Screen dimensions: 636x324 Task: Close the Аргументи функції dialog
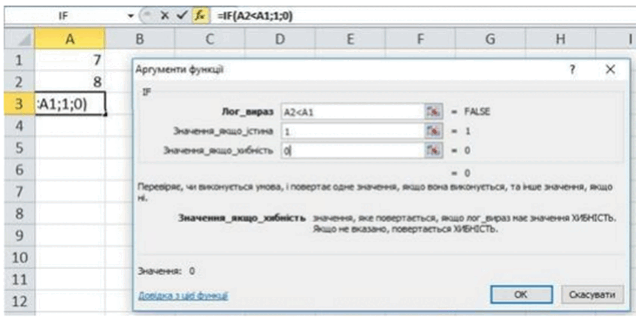(x=610, y=70)
